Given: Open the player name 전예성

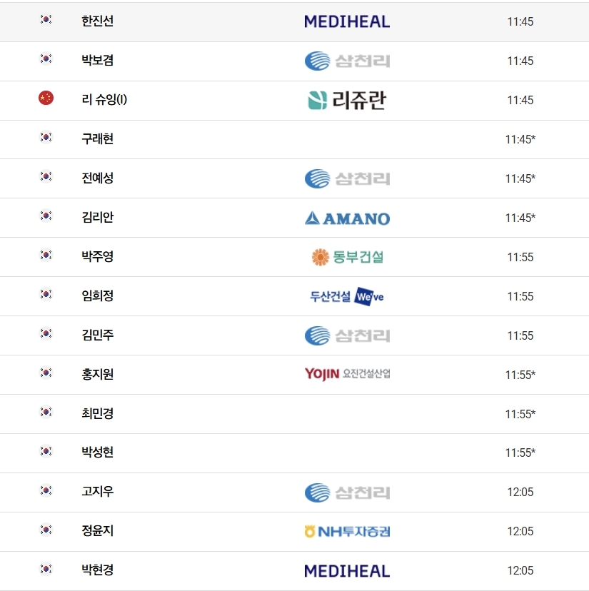Looking at the screenshot, I should point(98,178).
